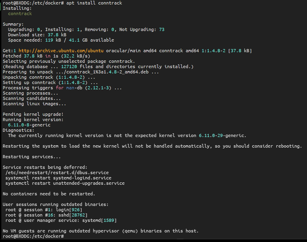Click the shell prompt at the bottom

click(x=33, y=236)
